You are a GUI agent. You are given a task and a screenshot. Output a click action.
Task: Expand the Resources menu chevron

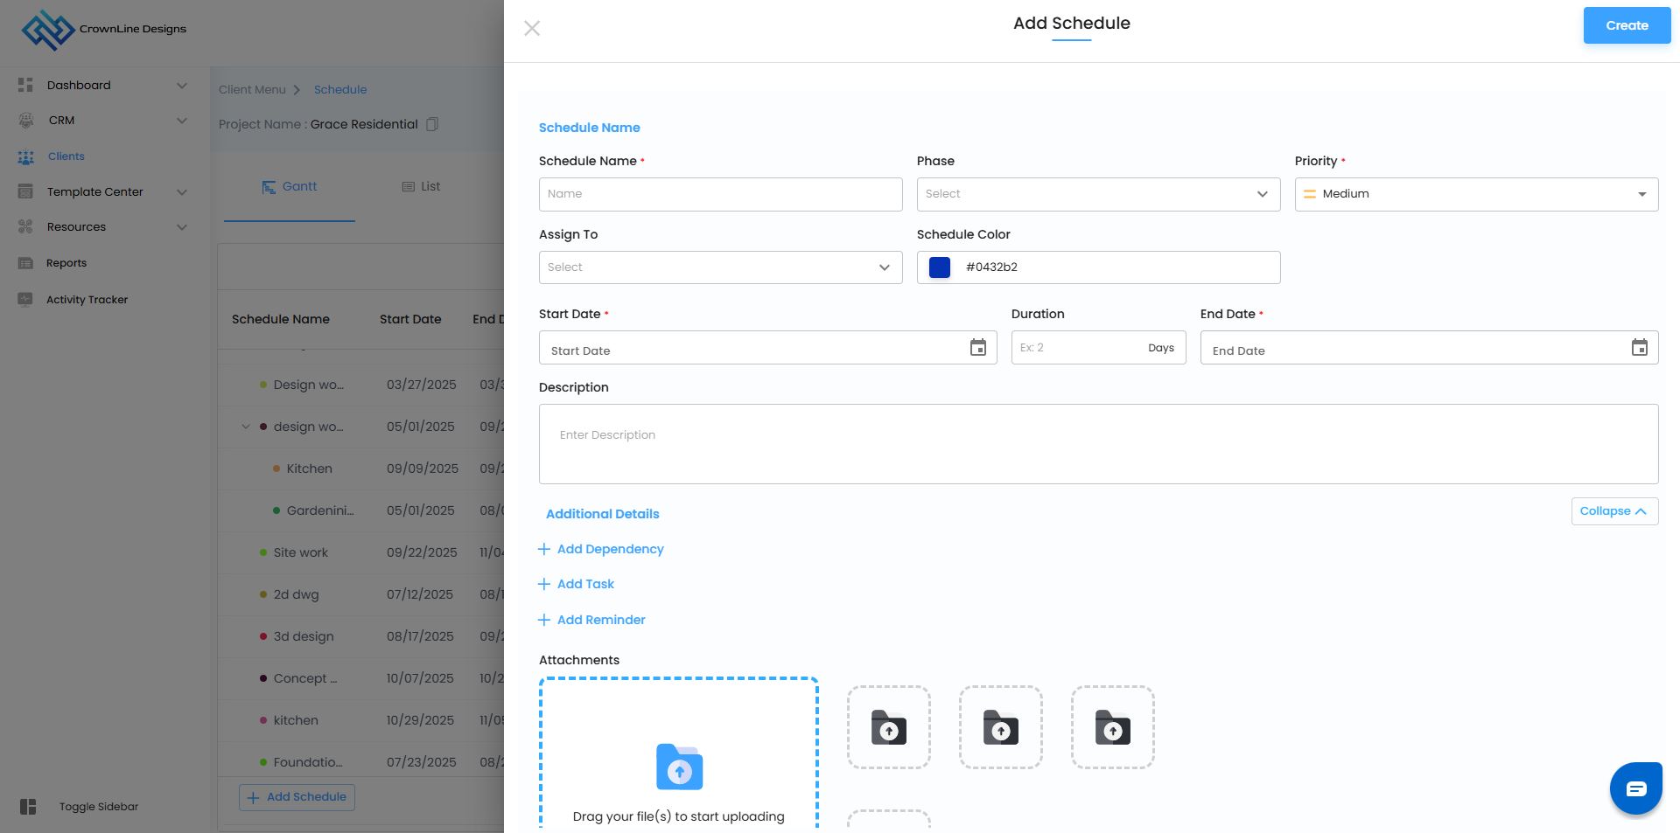pyautogui.click(x=182, y=227)
